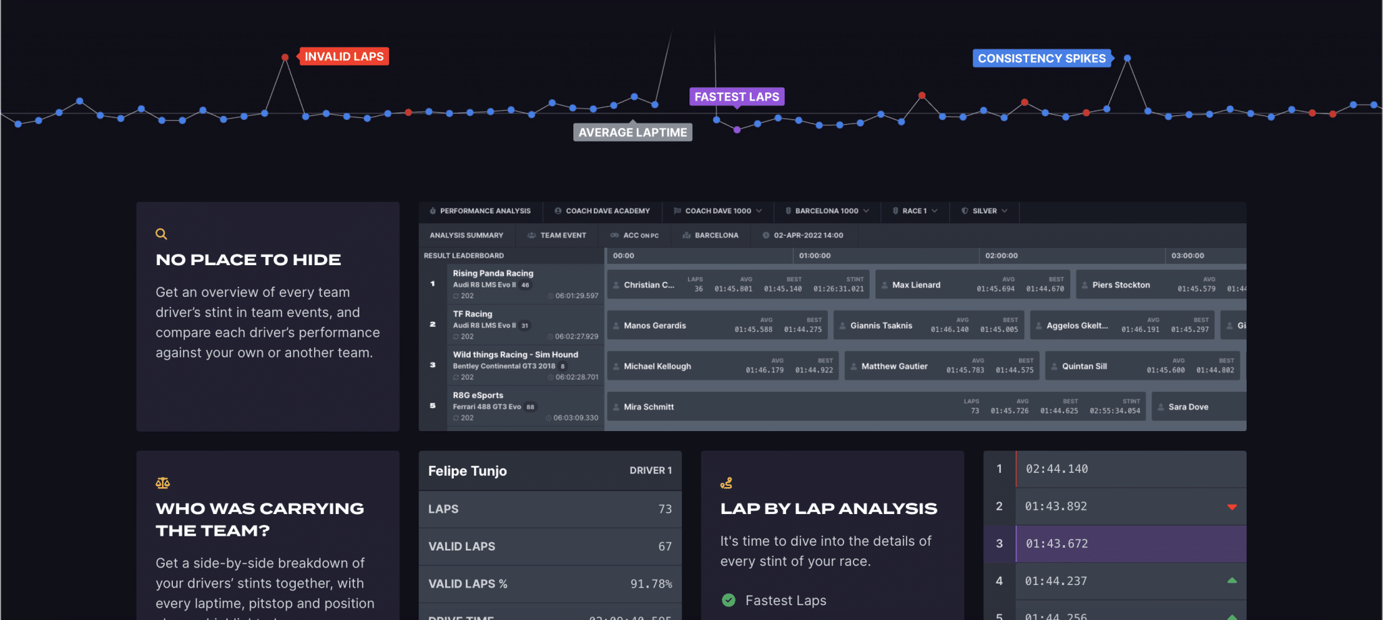Click the Coach Dave Academy profile icon
This screenshot has width=1383, height=620.
(558, 211)
